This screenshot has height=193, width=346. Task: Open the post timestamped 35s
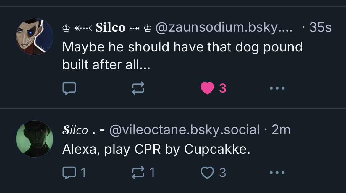point(320,28)
